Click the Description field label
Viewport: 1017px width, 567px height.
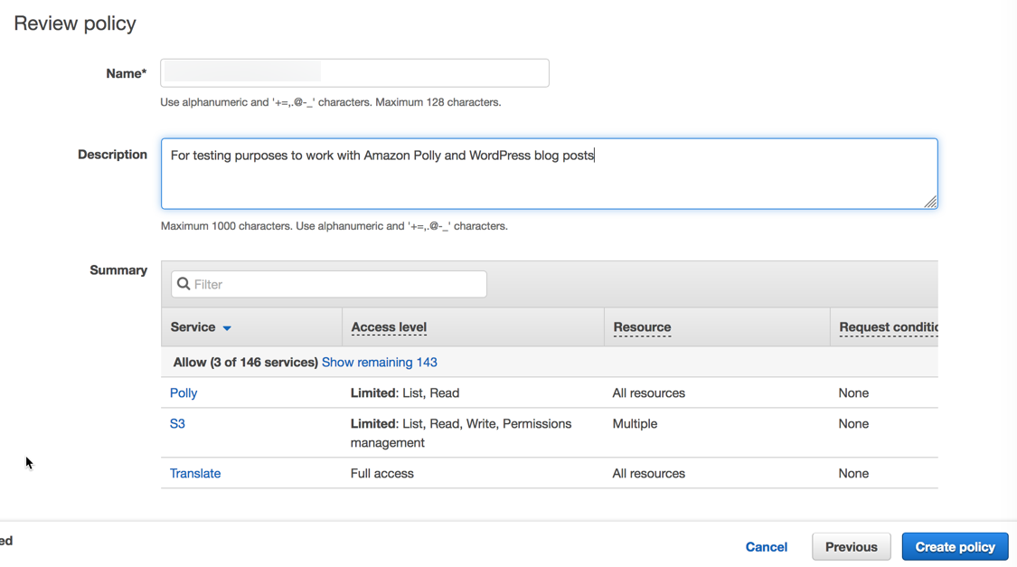(x=112, y=155)
